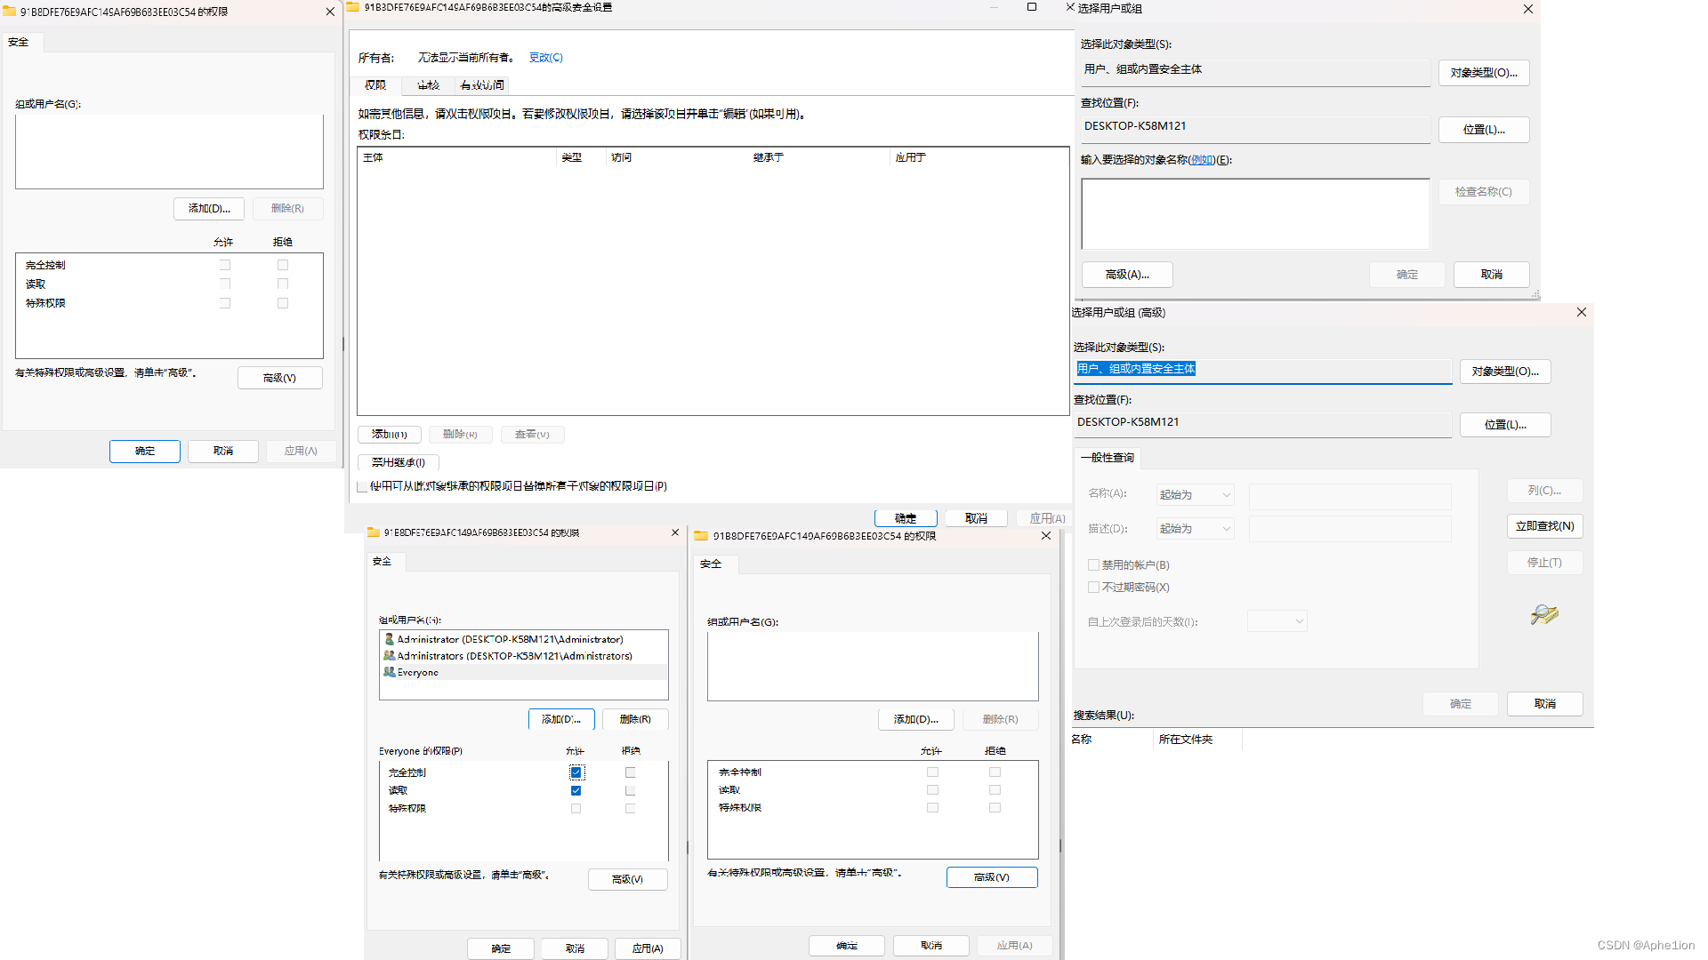Toggle the 完全控制 allow checkbox for Everyone

[x=576, y=772]
